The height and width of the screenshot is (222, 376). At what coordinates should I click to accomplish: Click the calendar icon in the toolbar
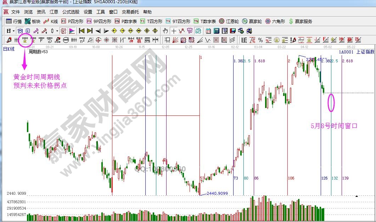[208, 31]
